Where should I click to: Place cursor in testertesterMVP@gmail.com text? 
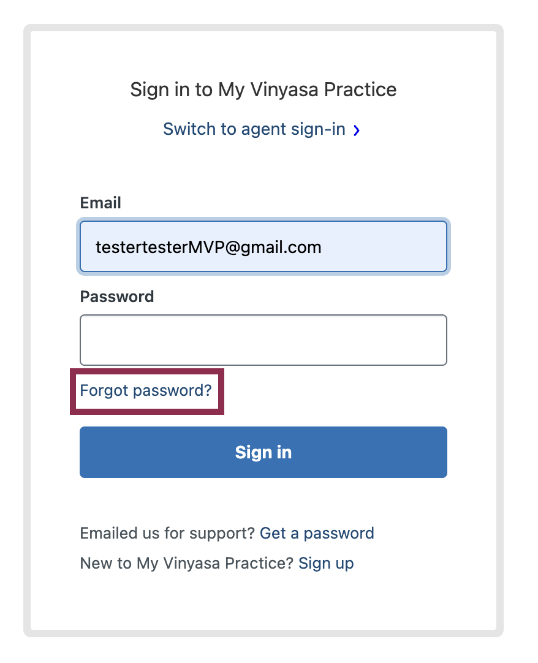tap(208, 248)
